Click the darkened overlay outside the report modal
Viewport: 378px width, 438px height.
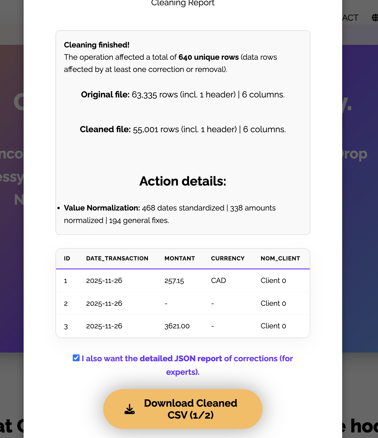[x=12, y=212]
